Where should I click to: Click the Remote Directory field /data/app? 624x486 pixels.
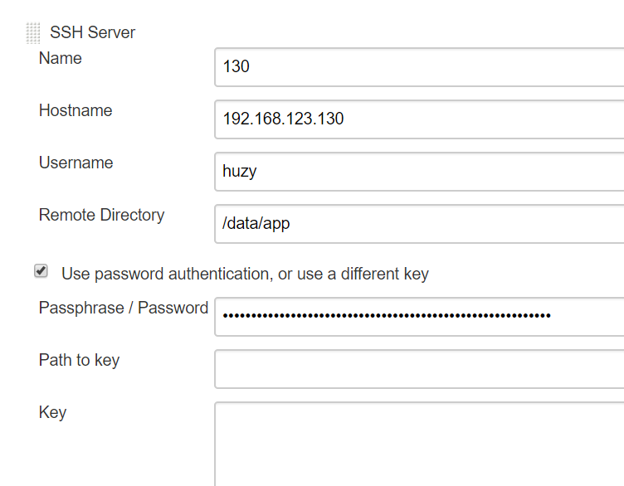419,224
